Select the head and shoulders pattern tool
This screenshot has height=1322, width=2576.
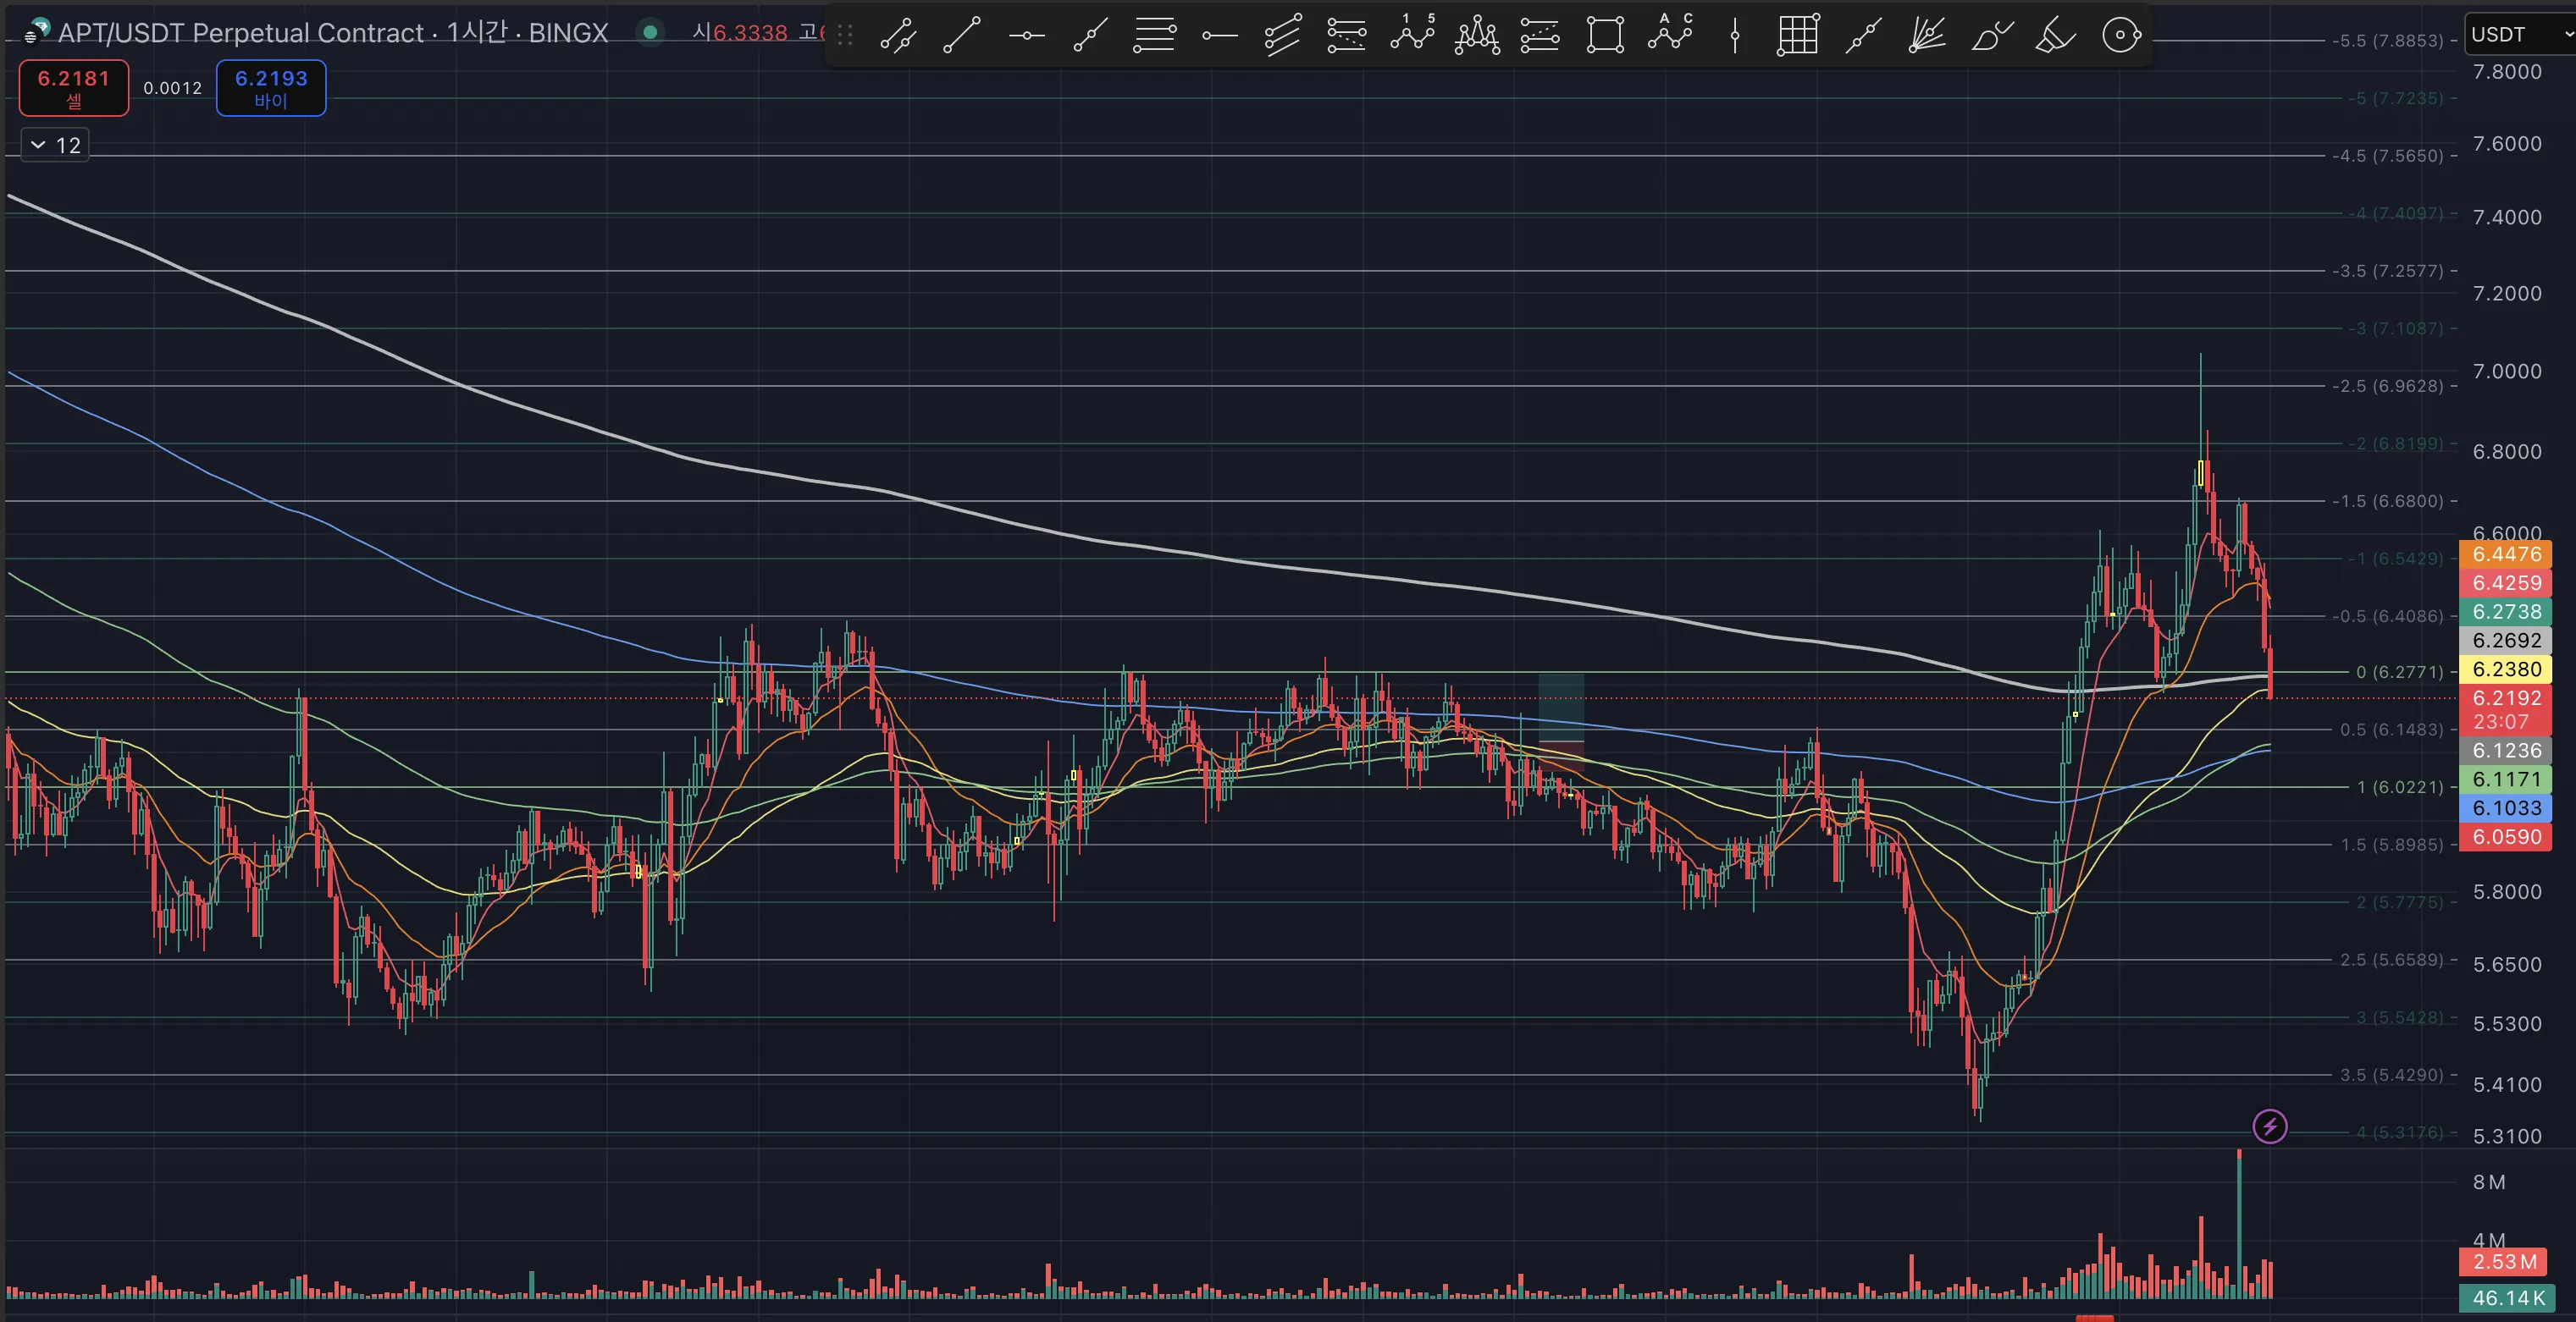(x=1476, y=36)
